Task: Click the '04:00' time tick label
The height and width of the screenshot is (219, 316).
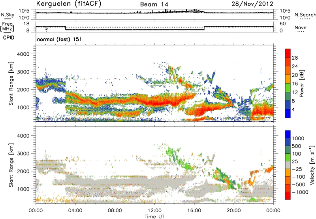Action: pos(75,211)
